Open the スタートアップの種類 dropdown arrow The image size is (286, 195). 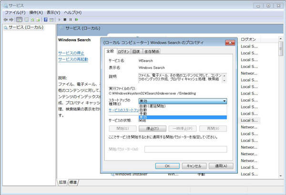click(225, 101)
